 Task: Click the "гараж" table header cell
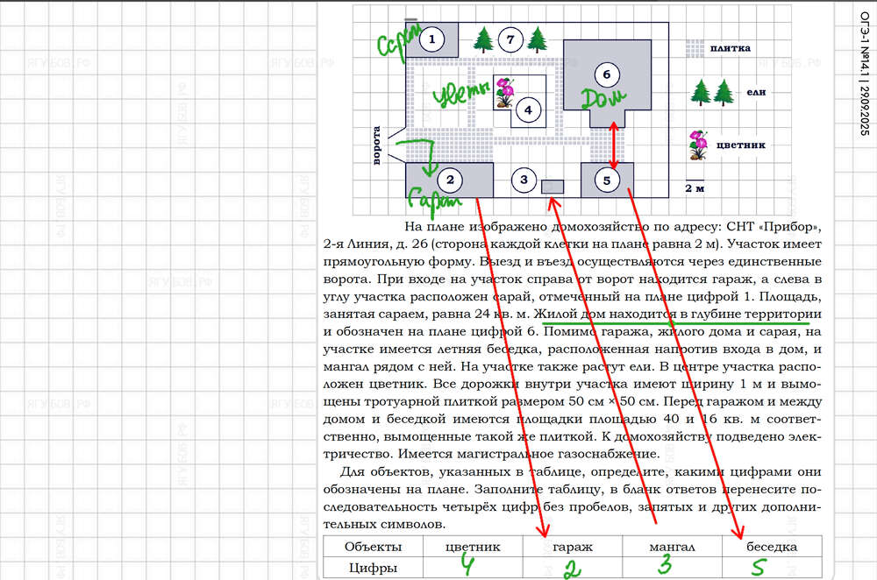(572, 546)
